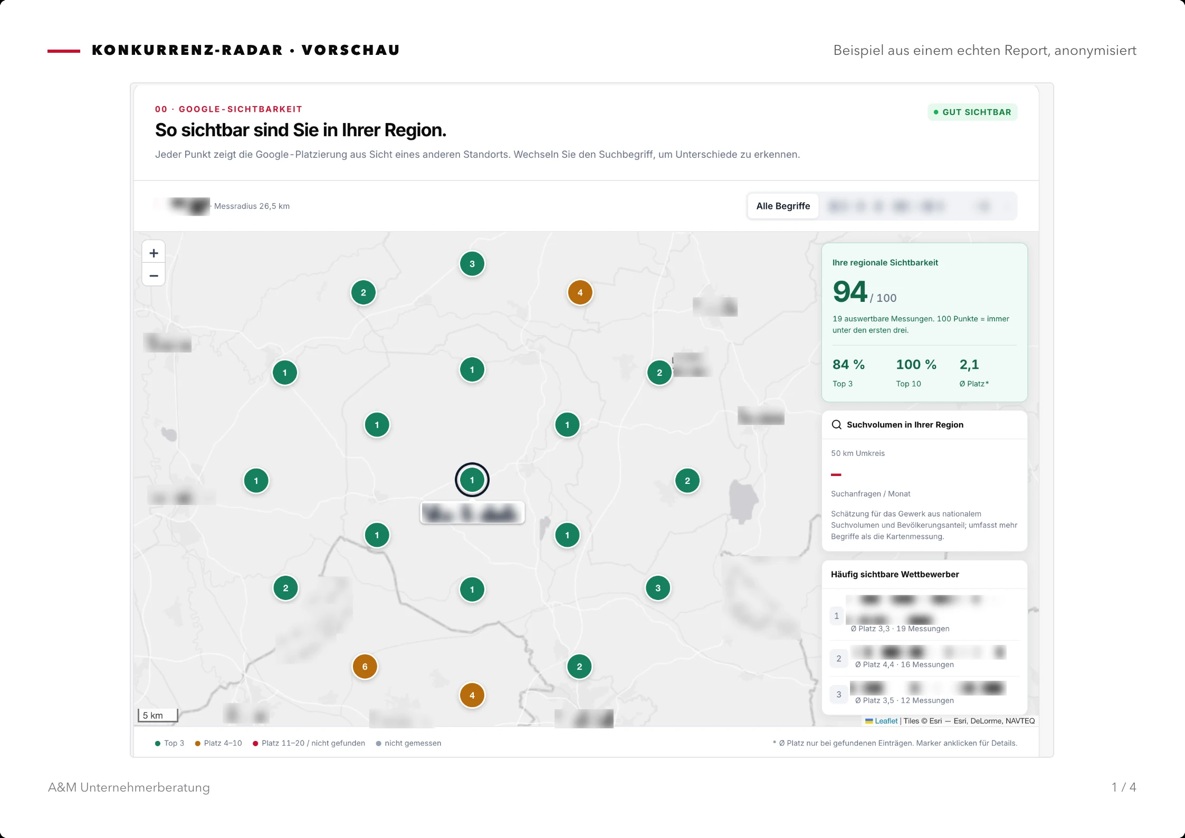Click the Ihre regionale Sichtbarkeit heading
The width and height of the screenshot is (1185, 838).
pyautogui.click(x=885, y=262)
